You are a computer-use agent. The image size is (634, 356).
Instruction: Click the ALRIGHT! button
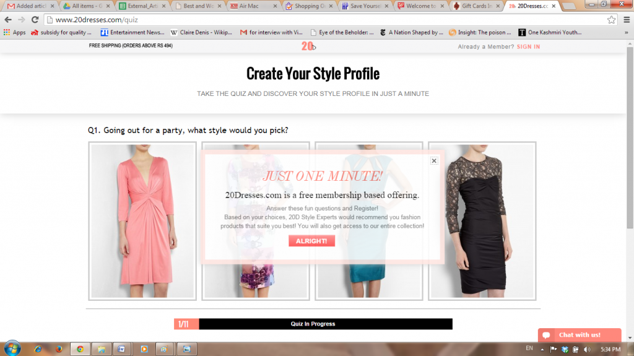[x=312, y=241]
